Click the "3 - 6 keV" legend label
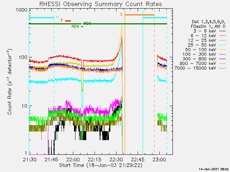 coord(205,31)
